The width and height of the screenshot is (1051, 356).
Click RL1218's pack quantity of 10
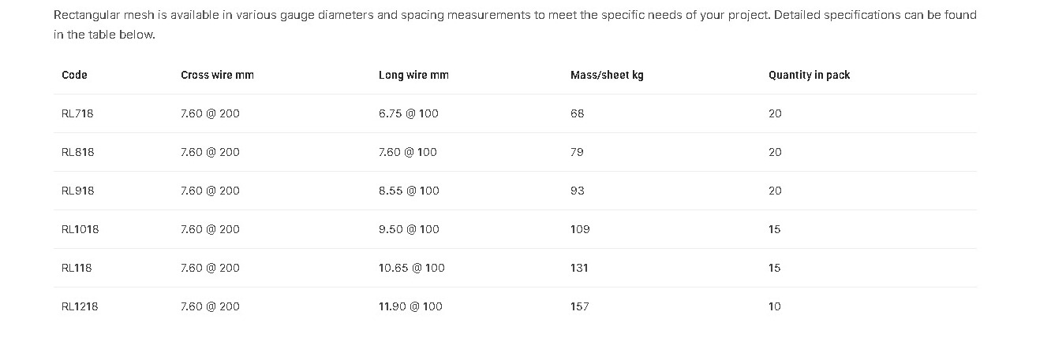point(775,306)
